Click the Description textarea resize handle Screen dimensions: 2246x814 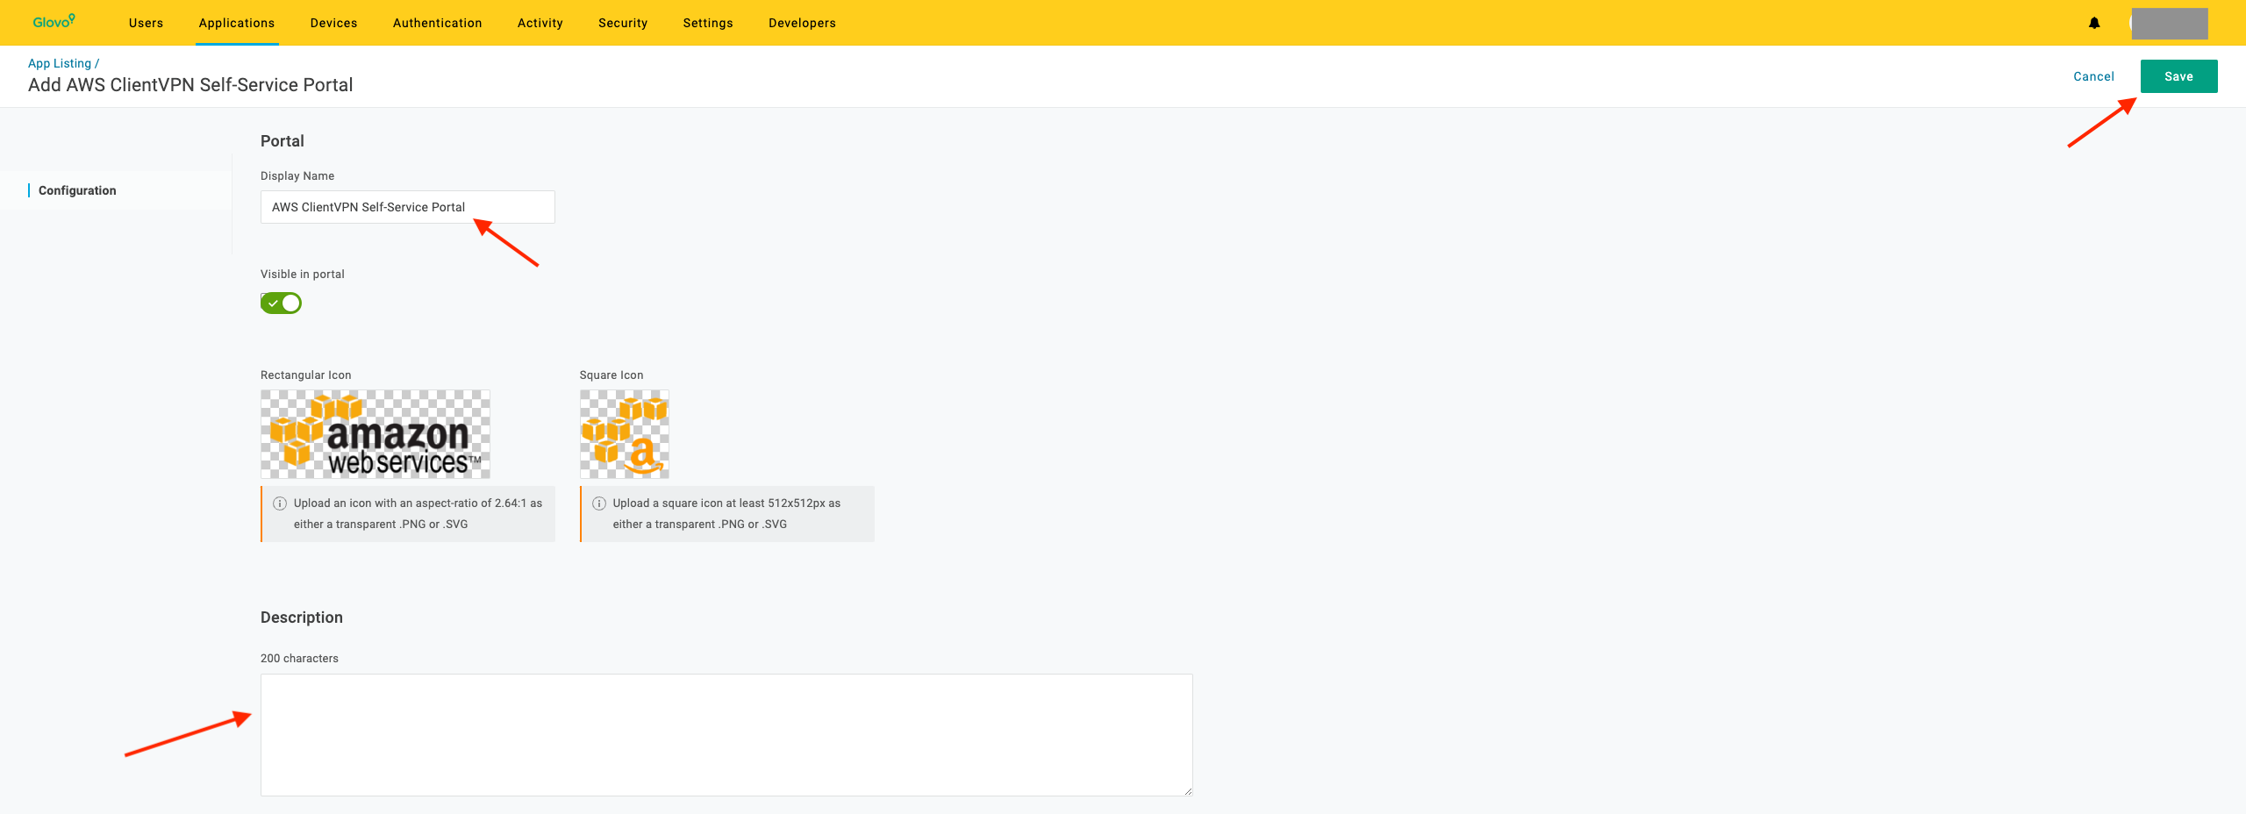click(x=1188, y=791)
